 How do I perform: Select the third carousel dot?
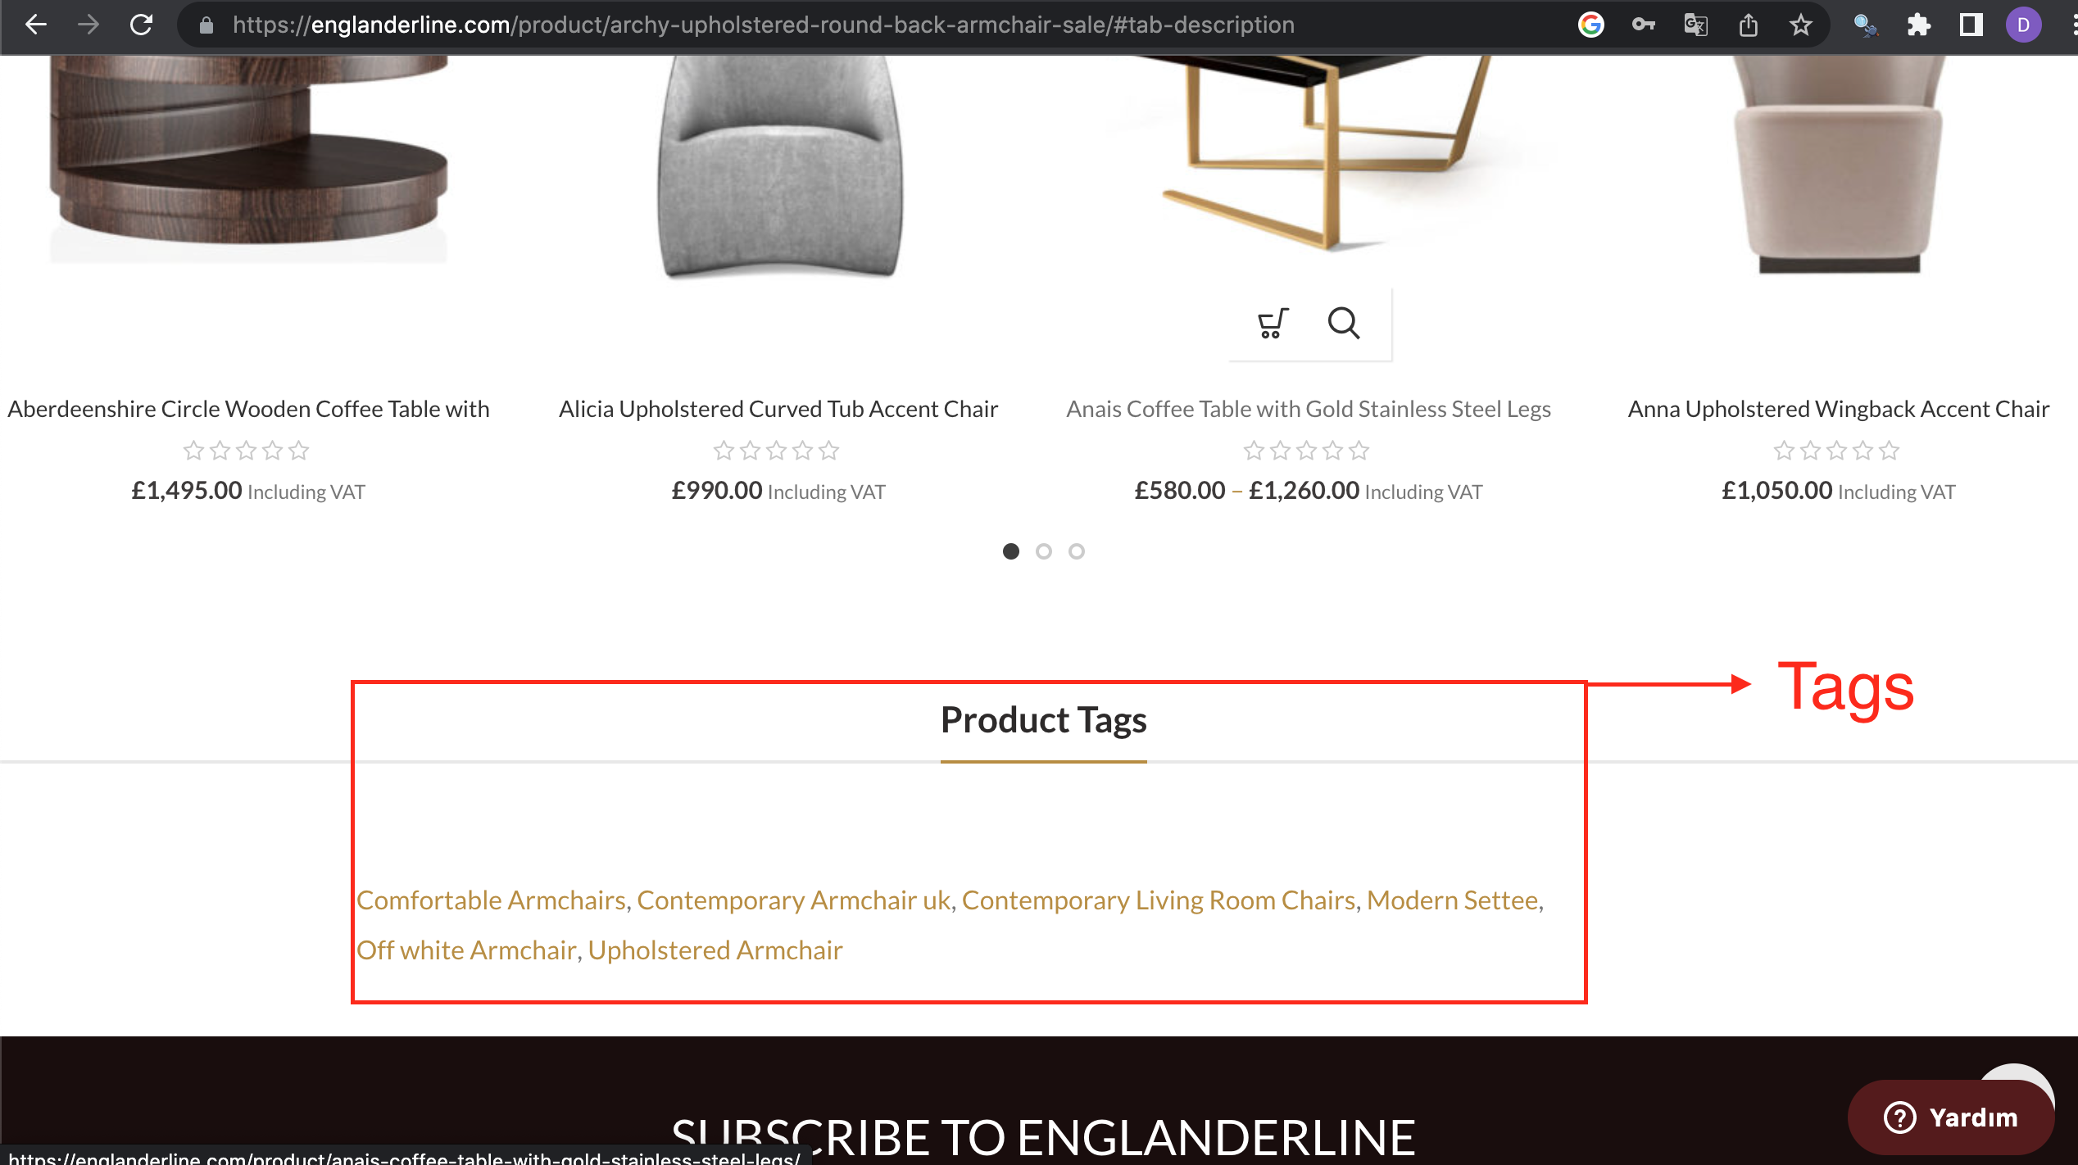(1077, 551)
